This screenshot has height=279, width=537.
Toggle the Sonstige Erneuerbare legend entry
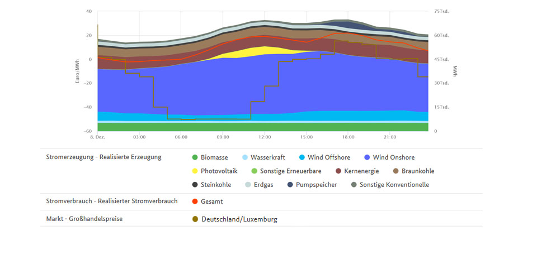(x=286, y=171)
